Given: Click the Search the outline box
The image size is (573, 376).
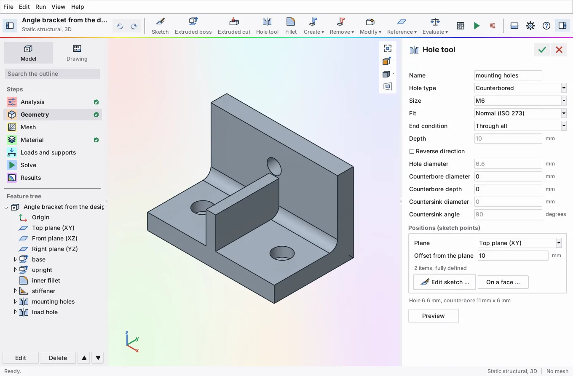Looking at the screenshot, I should 53,74.
